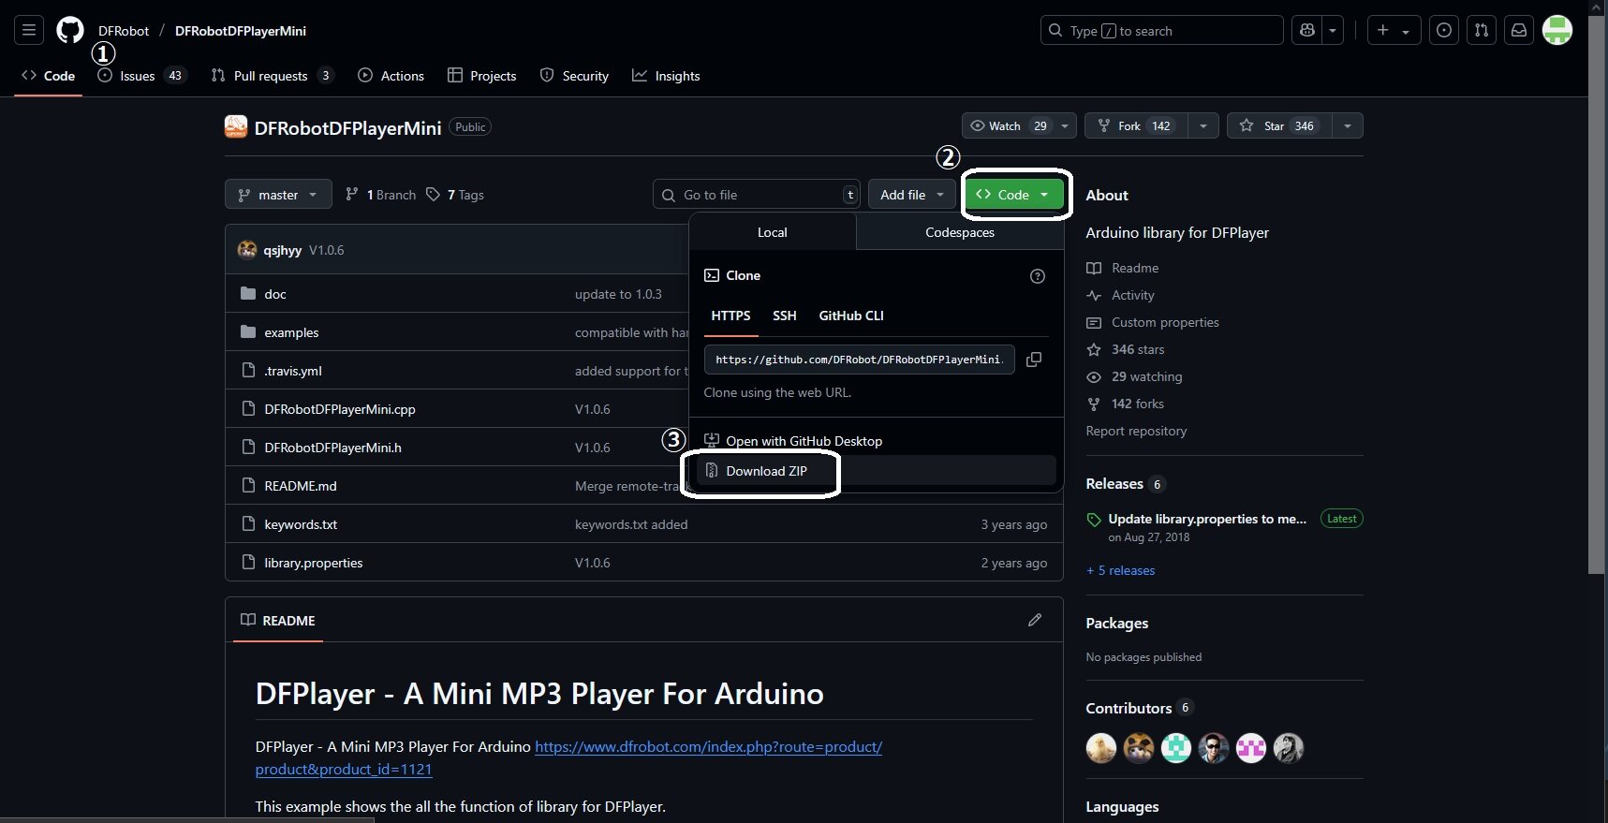Open the hamburger navigation menu
1608x823 pixels.
click(x=29, y=31)
